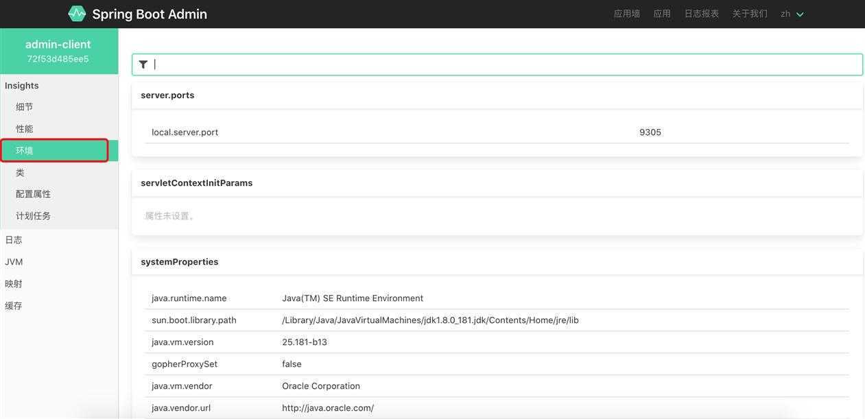865x419 pixels.
Task: Go to 应用 in the top navigation
Action: pyautogui.click(x=662, y=14)
